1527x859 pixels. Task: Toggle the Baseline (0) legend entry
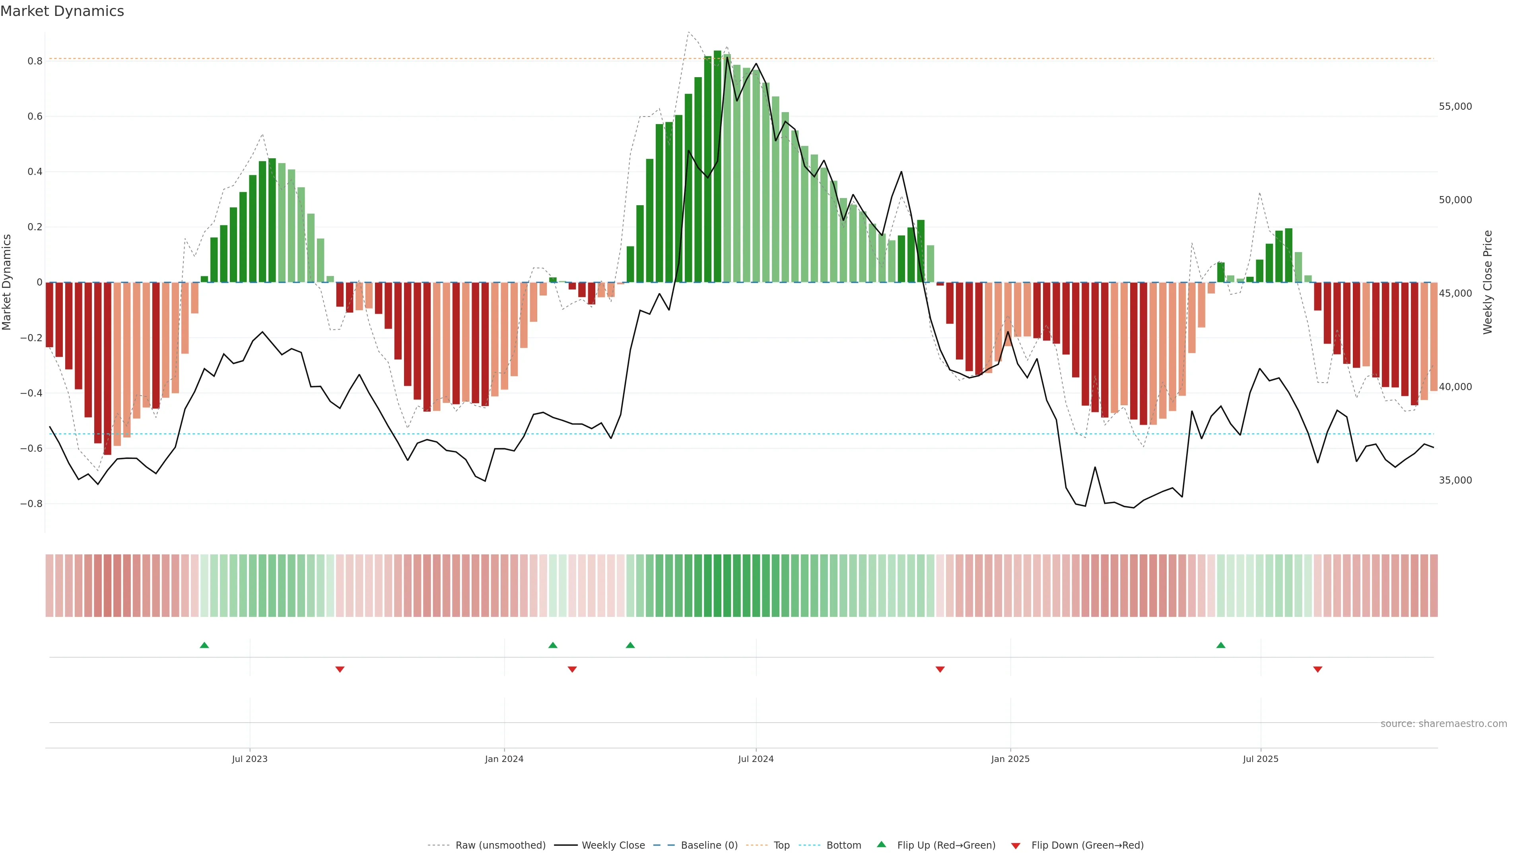709,845
